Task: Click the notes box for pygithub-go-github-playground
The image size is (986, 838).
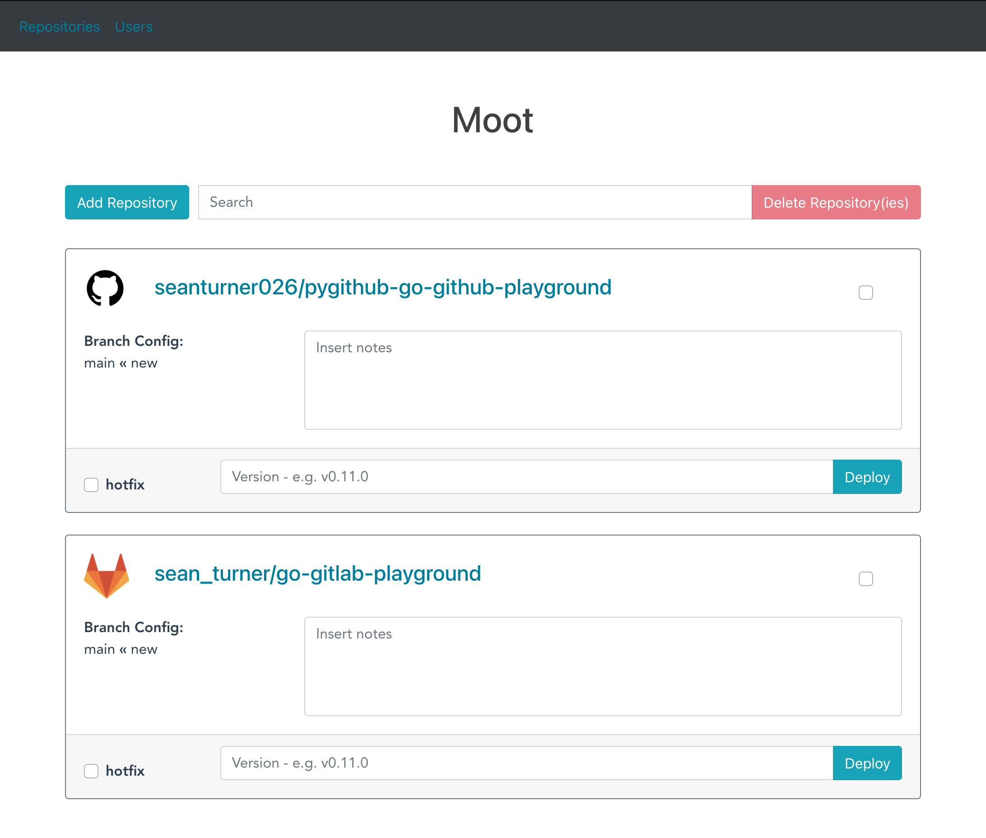Action: pyautogui.click(x=602, y=380)
